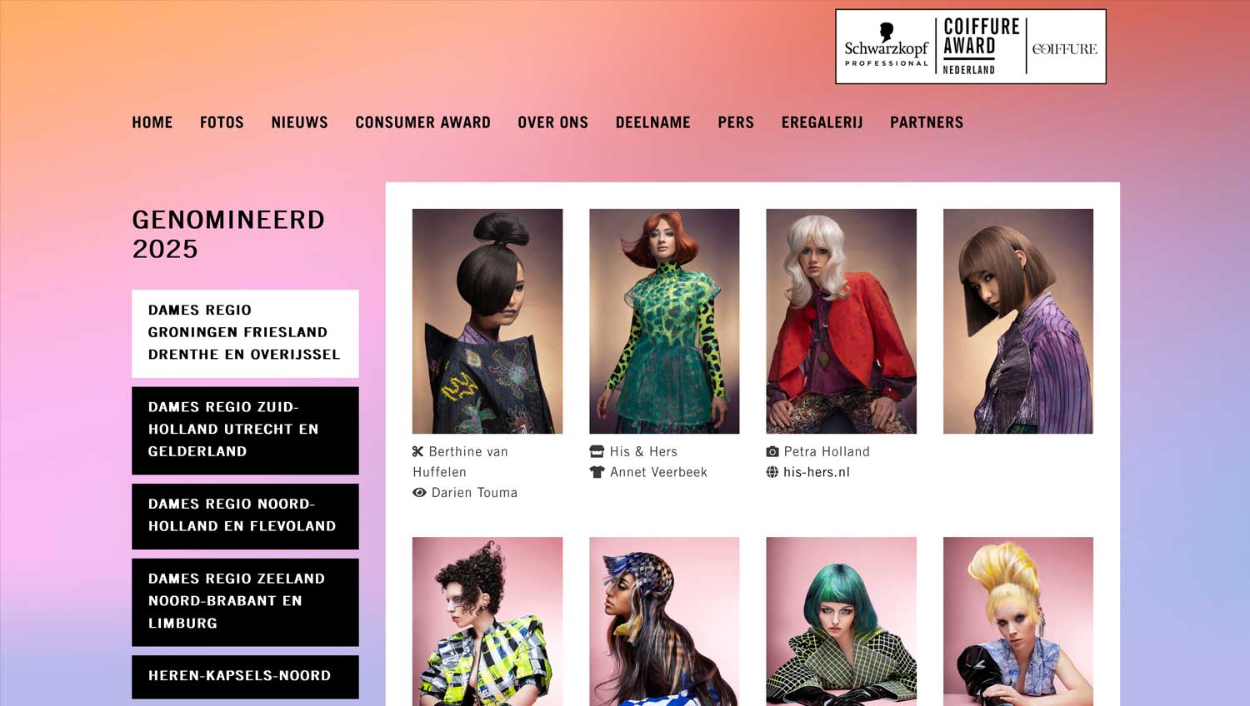Image resolution: width=1250 pixels, height=706 pixels.
Task: Click the scissors icon beside Berthine van Huffelen
Action: coord(418,451)
